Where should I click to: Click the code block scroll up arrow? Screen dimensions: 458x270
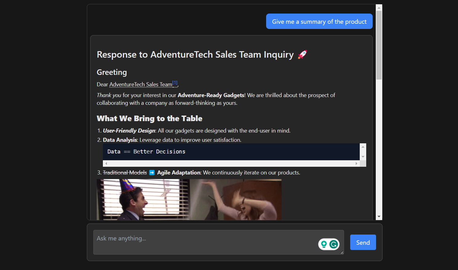tap(363, 147)
